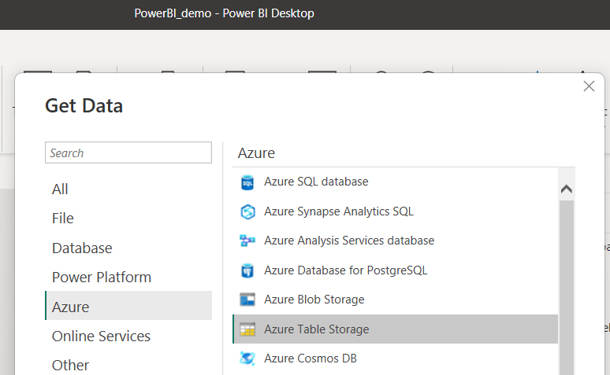The width and height of the screenshot is (610, 375).
Task: Select the All category
Action: click(60, 189)
